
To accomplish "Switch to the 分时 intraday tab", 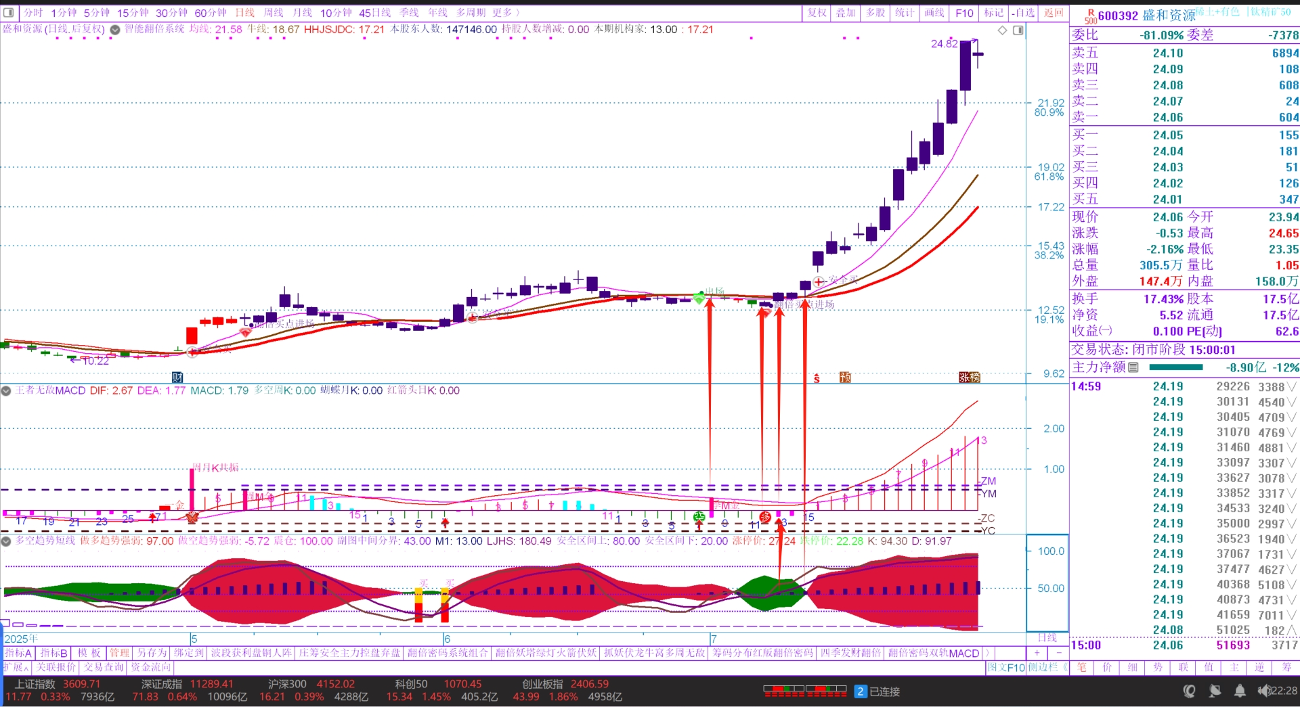I will [x=33, y=13].
